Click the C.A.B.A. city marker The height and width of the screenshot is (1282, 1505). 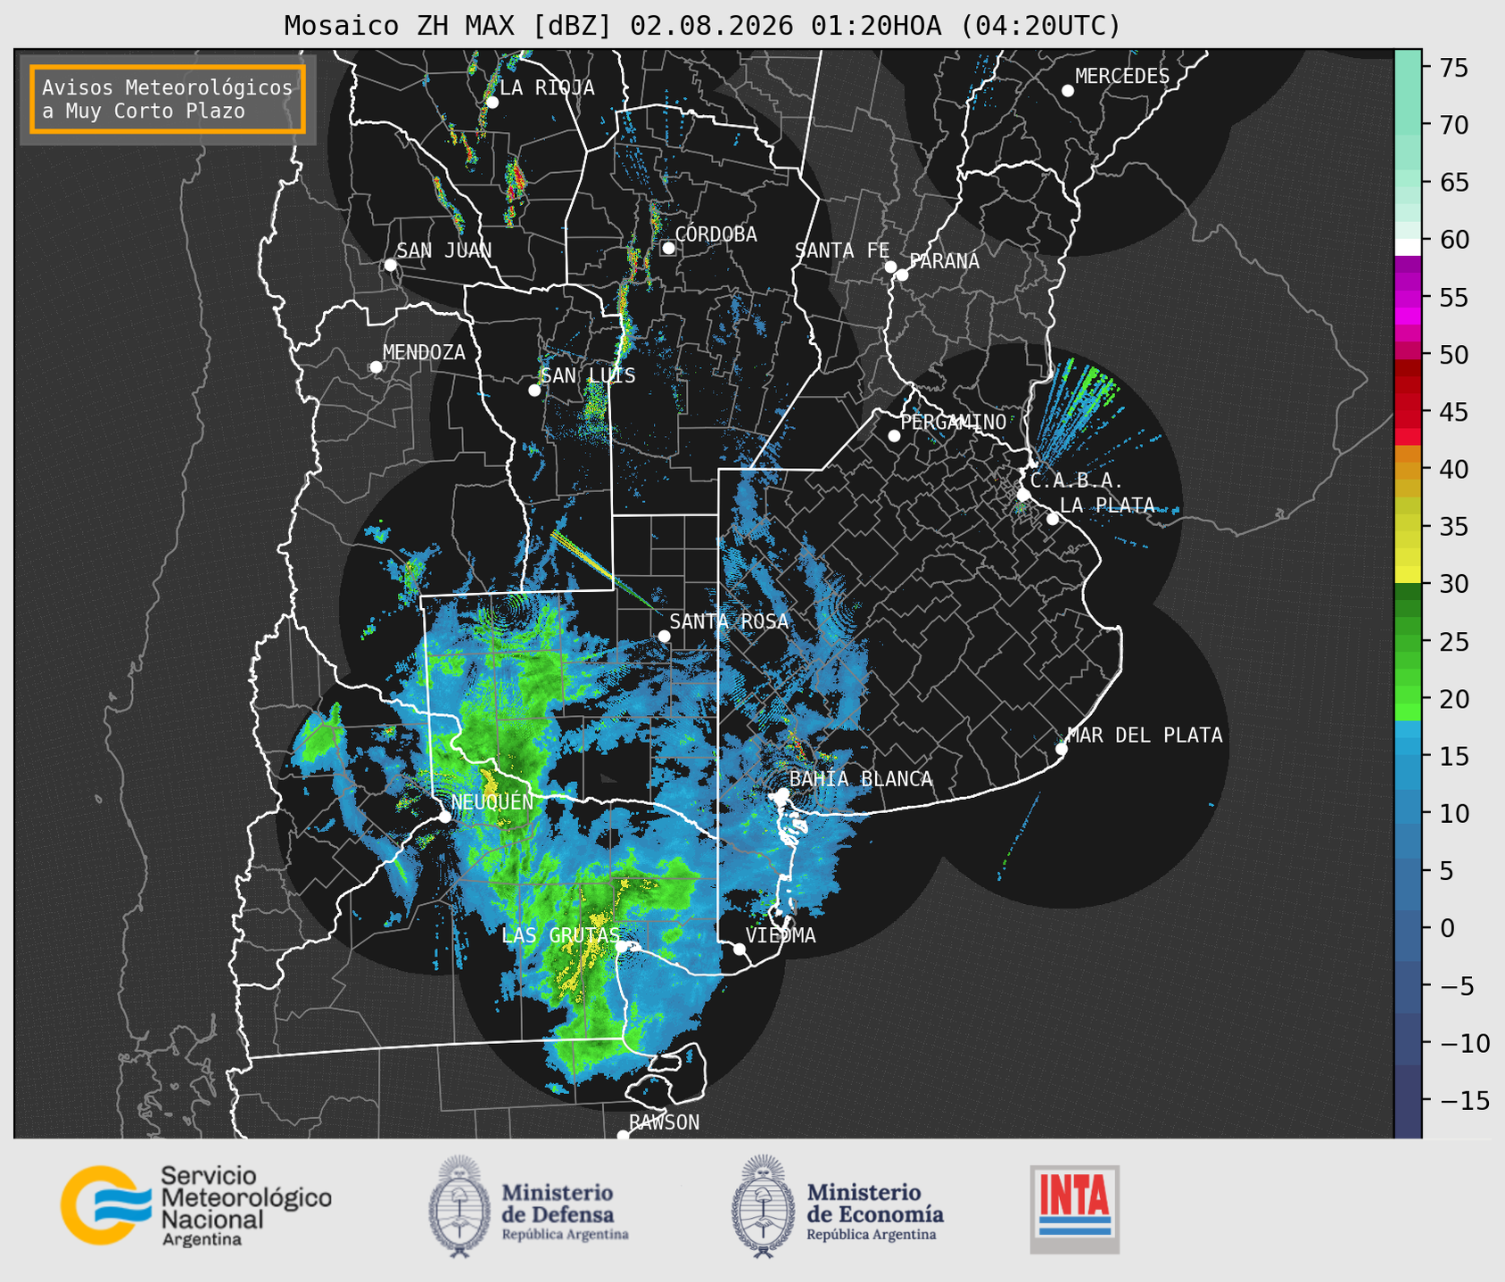click(x=1023, y=495)
